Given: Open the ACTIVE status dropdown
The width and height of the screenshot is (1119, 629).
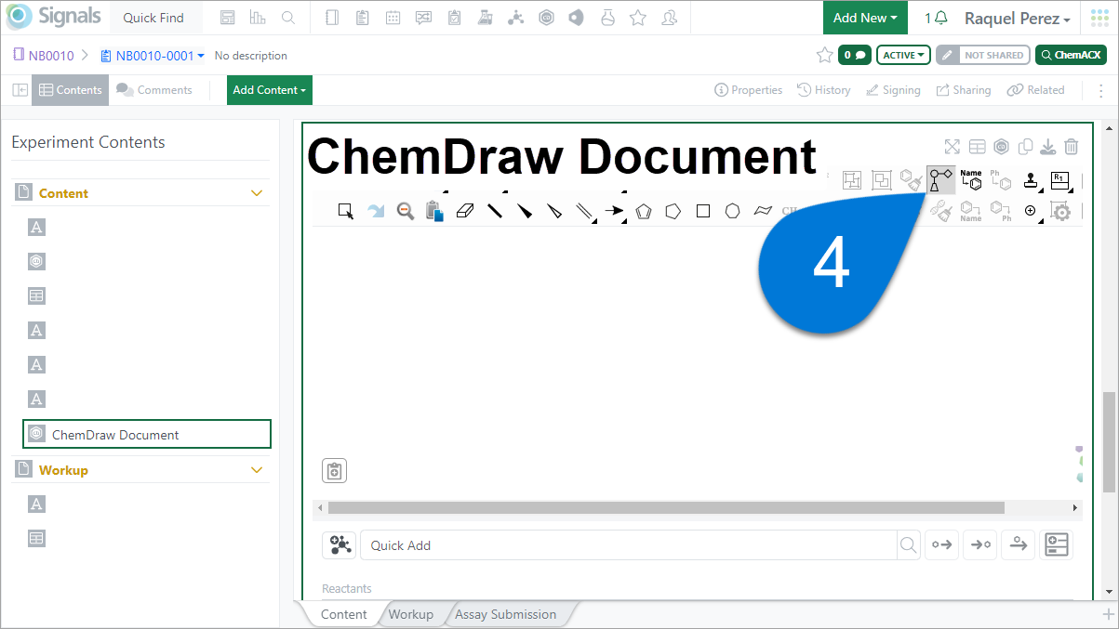Looking at the screenshot, I should coord(904,55).
